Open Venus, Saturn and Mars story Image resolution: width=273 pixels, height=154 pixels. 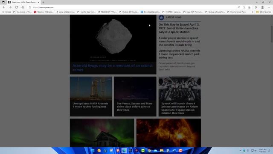(x=135, y=107)
